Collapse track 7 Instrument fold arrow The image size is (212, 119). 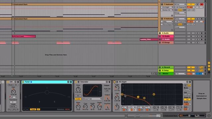pyautogui.click(x=162, y=4)
